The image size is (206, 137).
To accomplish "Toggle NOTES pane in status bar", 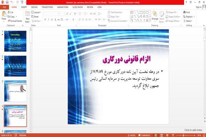I will point(131,135).
